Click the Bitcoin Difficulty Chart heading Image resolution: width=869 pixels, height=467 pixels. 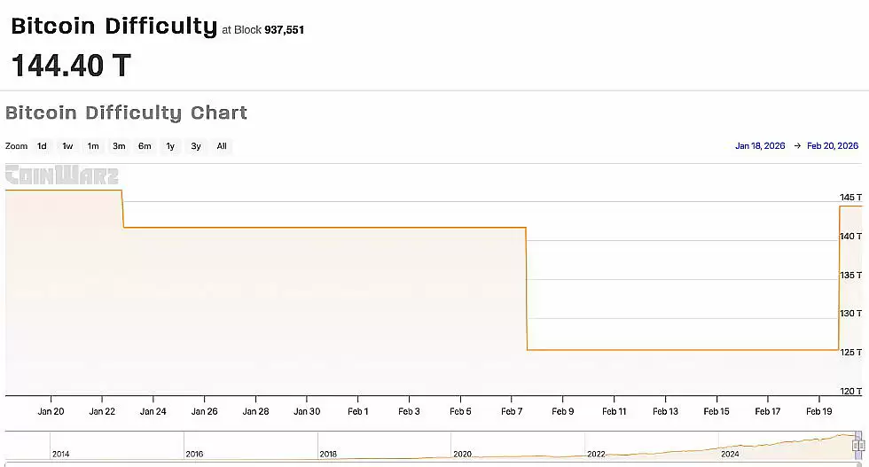click(126, 113)
